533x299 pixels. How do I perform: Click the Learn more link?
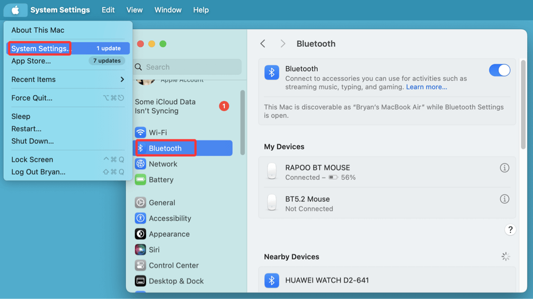point(426,87)
